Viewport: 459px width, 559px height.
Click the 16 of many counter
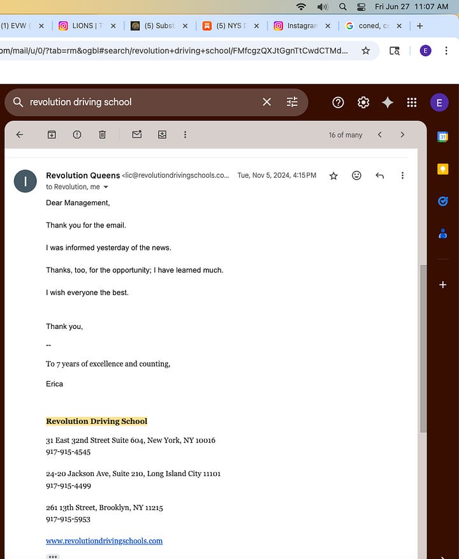click(346, 134)
